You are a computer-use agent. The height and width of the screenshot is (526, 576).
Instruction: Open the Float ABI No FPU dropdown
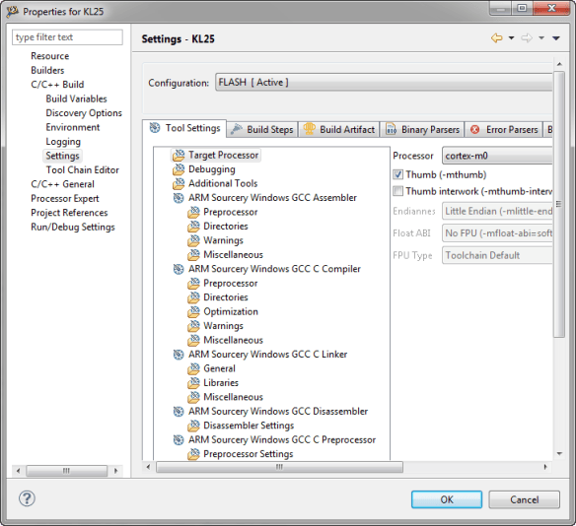pos(497,233)
